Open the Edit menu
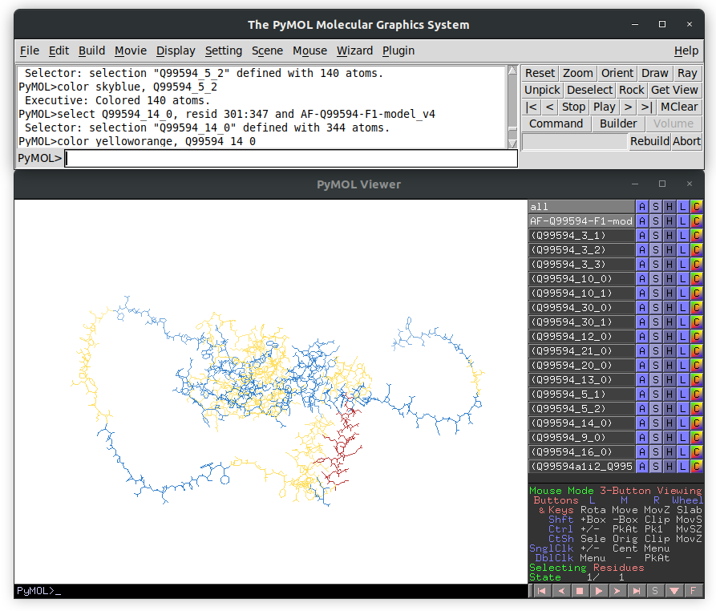Viewport: 716px width, 611px height. click(x=59, y=51)
